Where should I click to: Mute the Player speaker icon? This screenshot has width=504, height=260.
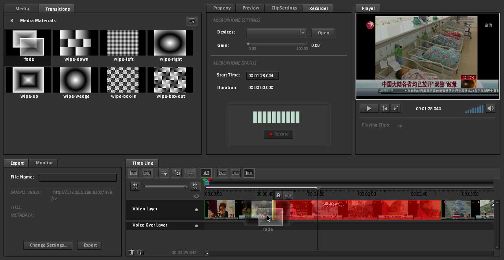coord(490,108)
